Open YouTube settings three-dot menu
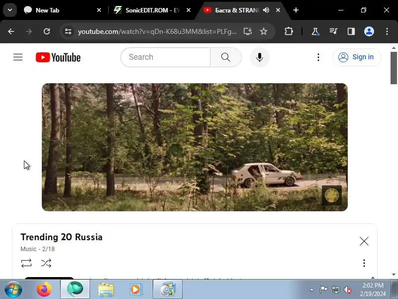Image resolution: width=398 pixels, height=299 pixels. click(318, 57)
